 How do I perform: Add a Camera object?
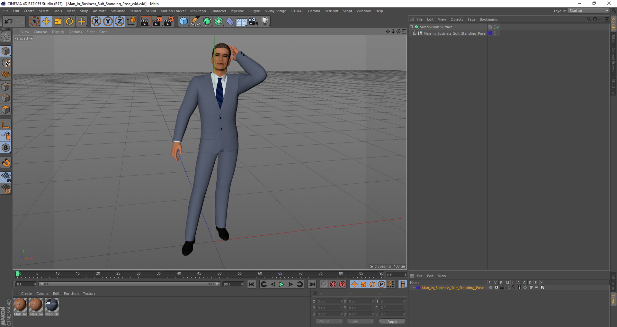tap(253, 22)
